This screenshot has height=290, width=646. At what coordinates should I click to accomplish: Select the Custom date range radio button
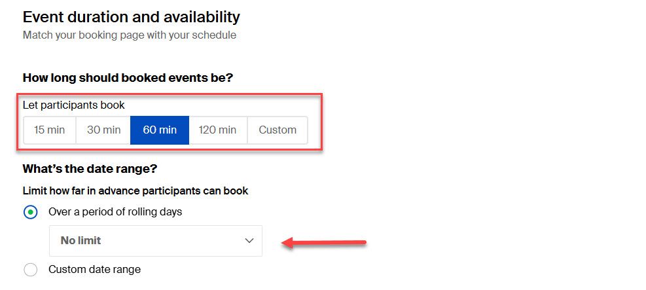tap(30, 269)
